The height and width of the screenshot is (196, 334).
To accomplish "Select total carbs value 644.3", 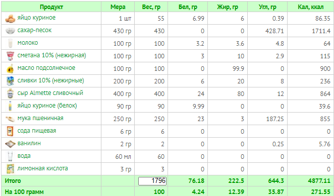I will (276, 181).
